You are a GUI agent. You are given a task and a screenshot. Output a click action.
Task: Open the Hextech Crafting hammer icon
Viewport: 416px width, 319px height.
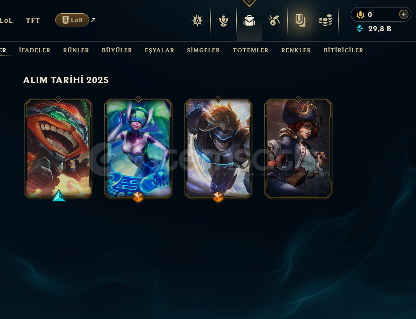click(x=274, y=20)
